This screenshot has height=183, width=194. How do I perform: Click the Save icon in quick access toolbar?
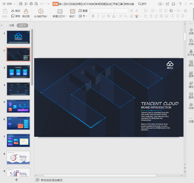tap(21, 4)
